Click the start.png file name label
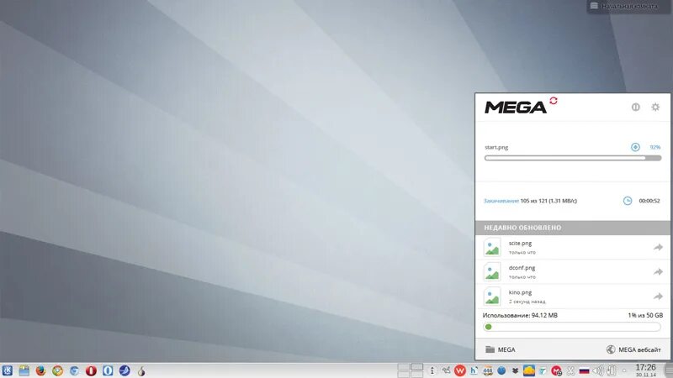 496,147
